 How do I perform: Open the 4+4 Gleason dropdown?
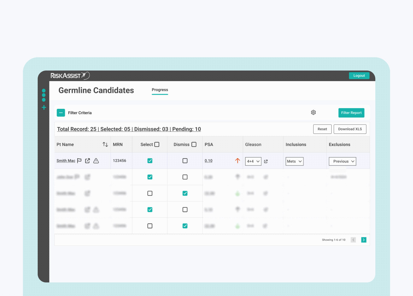pos(253,161)
